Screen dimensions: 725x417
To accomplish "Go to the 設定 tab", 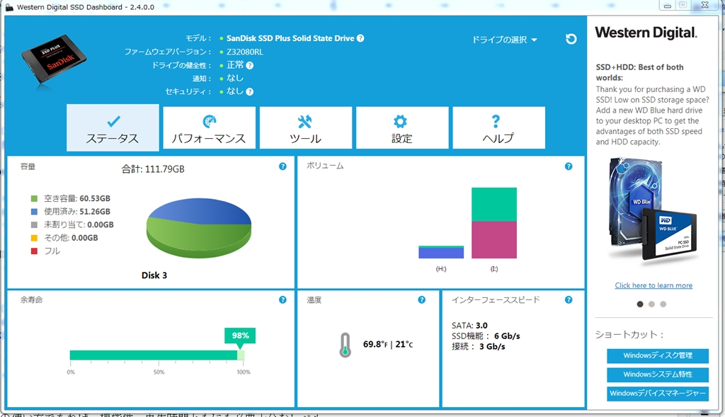I will [401, 128].
